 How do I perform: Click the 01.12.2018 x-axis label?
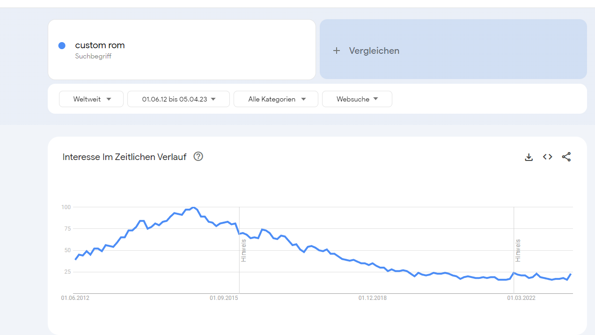tap(373, 298)
